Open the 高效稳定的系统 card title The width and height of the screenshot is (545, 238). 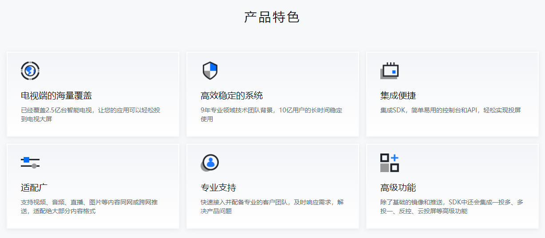click(x=232, y=96)
